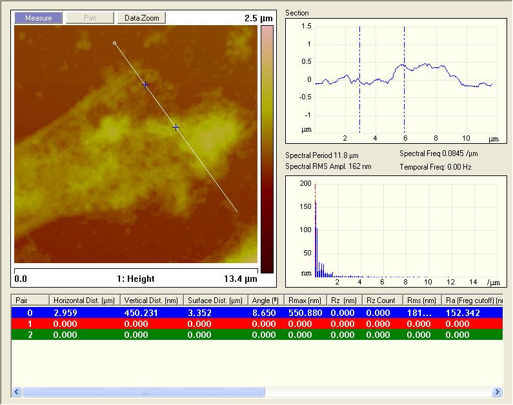
Task: Click the horizontal scrollbar thumb under the table
Action: tap(144, 391)
